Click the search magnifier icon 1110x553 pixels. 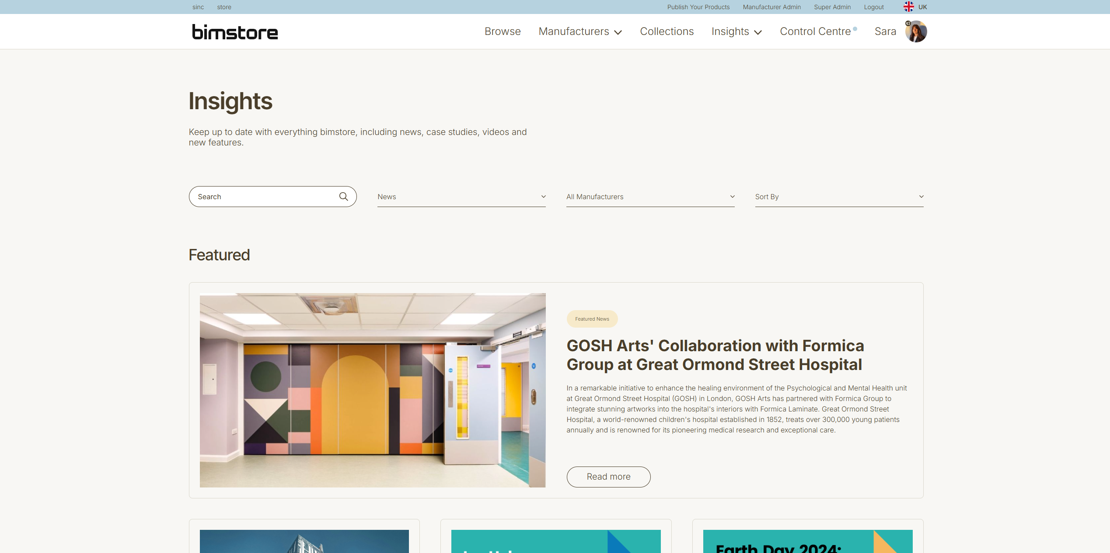[344, 197]
